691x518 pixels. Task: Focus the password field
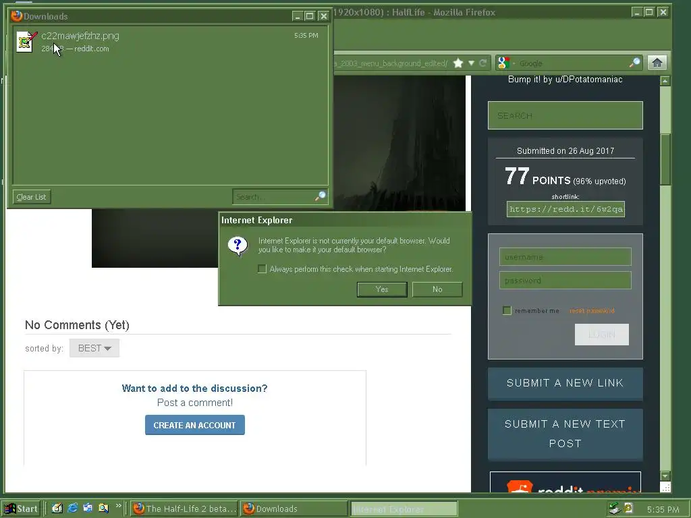(x=565, y=281)
